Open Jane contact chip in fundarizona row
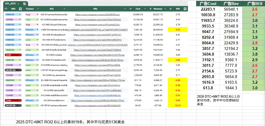Screen dimensions: 265x126 [x=32, y=40]
